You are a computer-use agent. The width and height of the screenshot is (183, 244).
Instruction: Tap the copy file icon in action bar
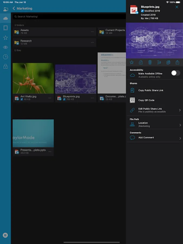168,62
